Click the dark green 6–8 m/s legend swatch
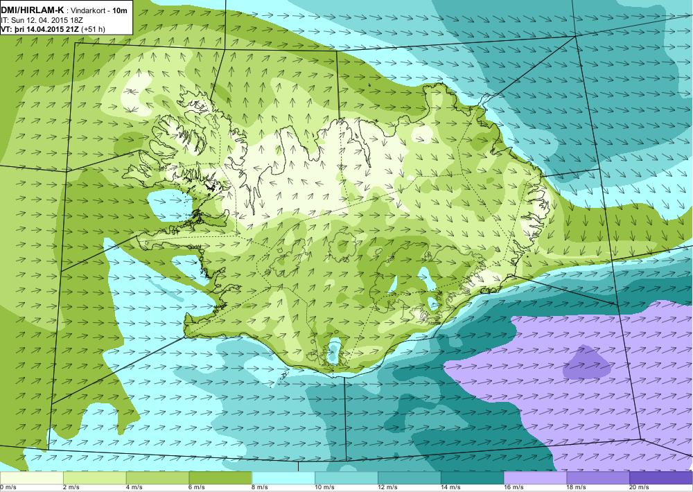The width and height of the screenshot is (693, 492). tap(220, 477)
